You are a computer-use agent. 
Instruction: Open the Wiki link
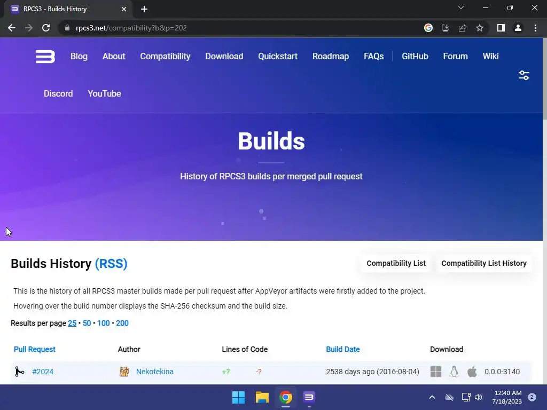coord(490,57)
